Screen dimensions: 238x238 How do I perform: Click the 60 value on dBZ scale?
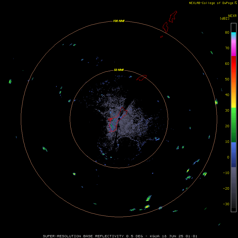(227, 64)
